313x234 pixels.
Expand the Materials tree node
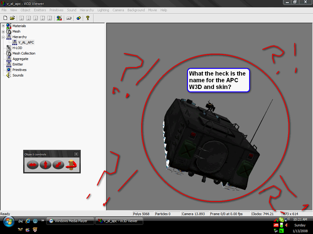point(3,26)
